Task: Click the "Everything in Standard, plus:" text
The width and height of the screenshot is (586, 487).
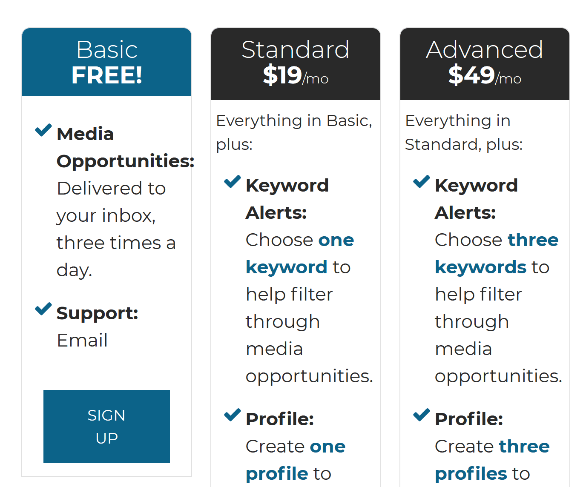Action: [x=464, y=132]
